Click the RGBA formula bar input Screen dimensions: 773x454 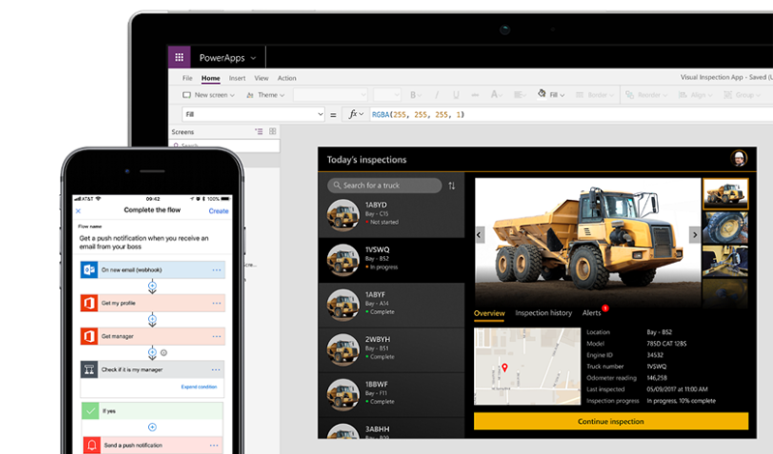pos(571,114)
